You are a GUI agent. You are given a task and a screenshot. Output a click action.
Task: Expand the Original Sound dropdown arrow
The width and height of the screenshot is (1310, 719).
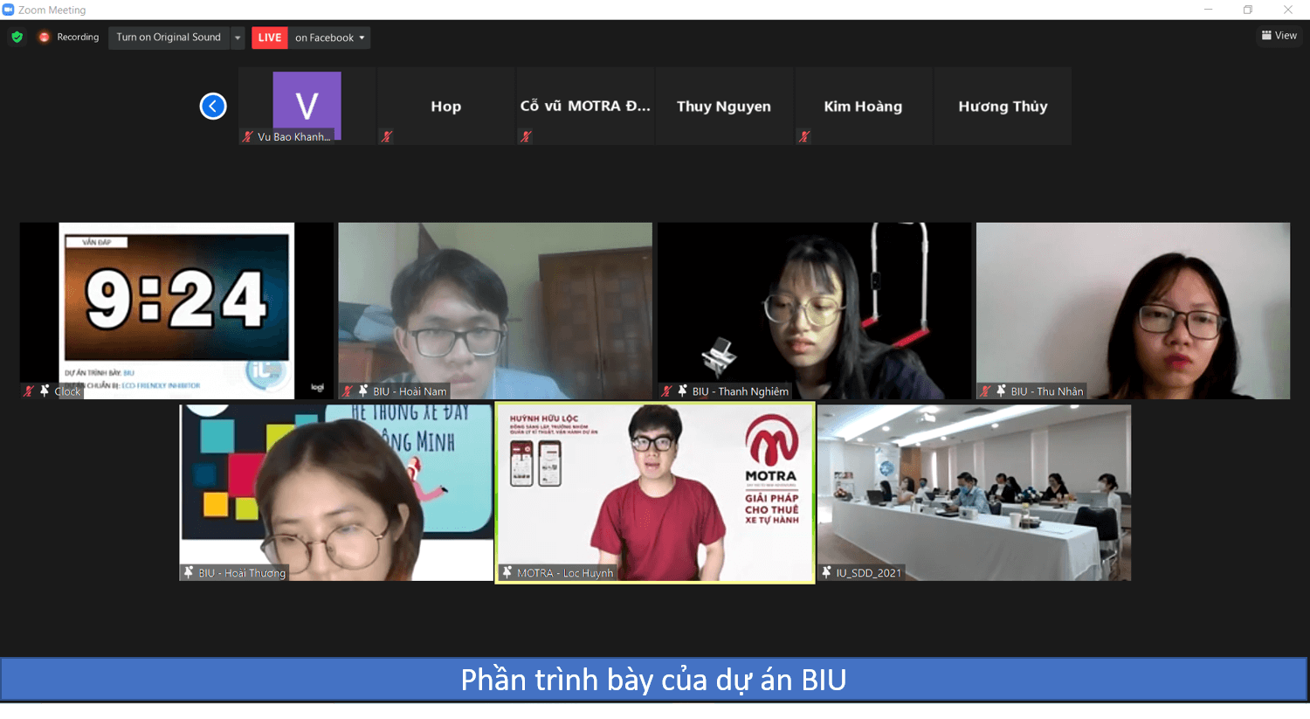click(x=238, y=38)
